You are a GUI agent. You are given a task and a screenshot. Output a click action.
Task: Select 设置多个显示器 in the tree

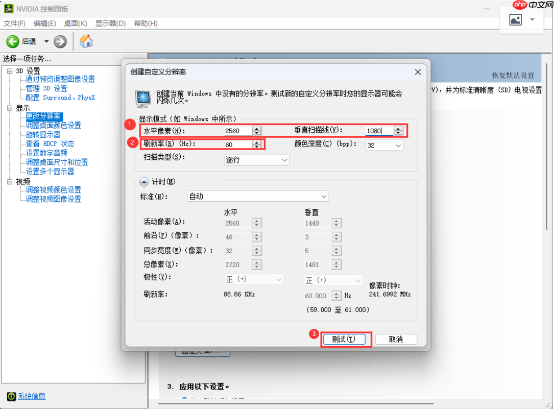50,171
